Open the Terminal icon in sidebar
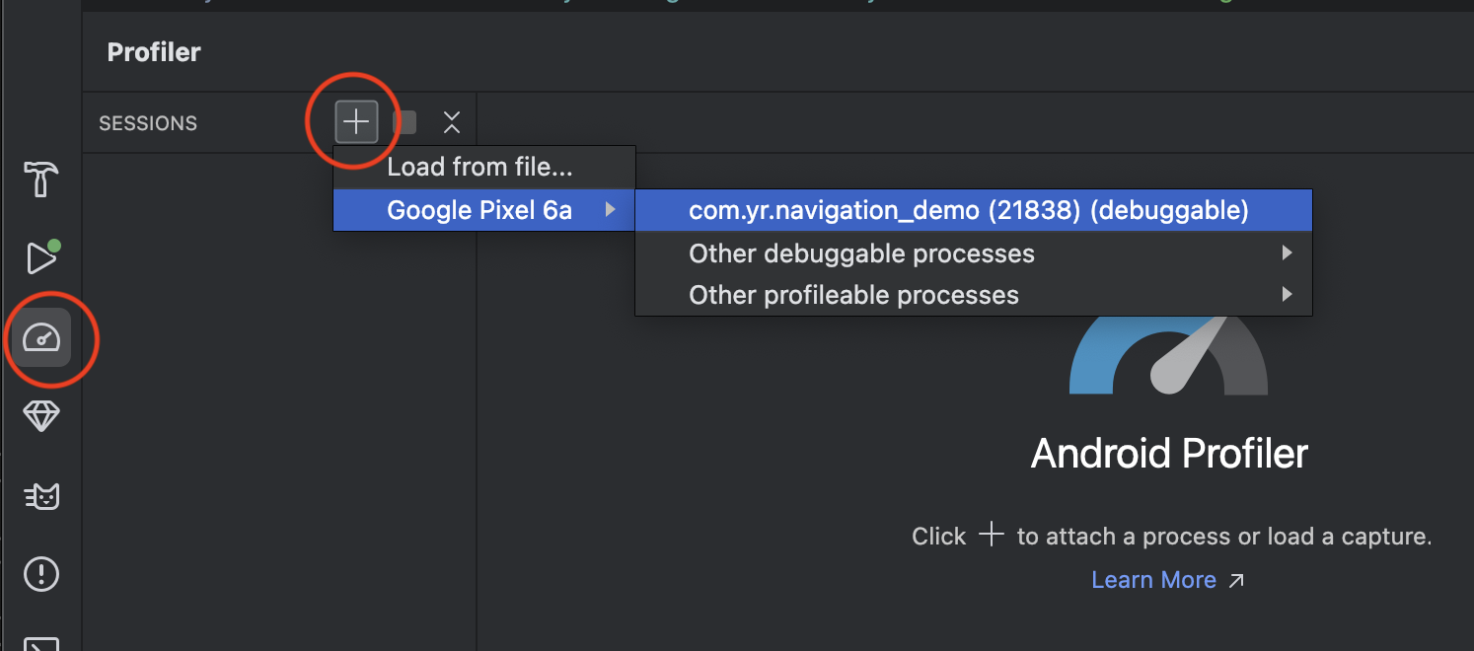The height and width of the screenshot is (651, 1474). (41, 641)
